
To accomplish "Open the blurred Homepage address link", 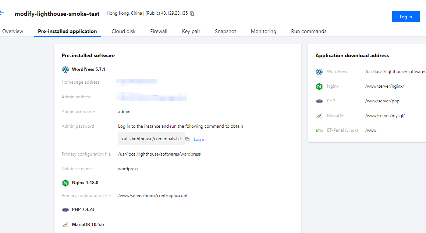I will (x=137, y=82).
